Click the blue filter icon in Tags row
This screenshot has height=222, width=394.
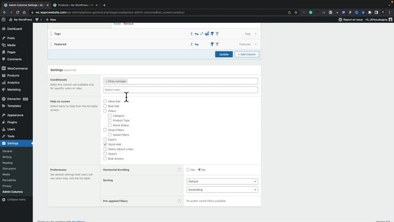click(x=212, y=34)
